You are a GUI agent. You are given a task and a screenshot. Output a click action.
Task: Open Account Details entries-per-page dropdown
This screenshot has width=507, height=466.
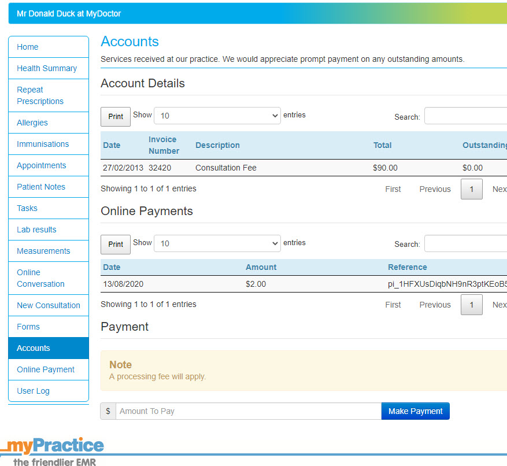[217, 116]
